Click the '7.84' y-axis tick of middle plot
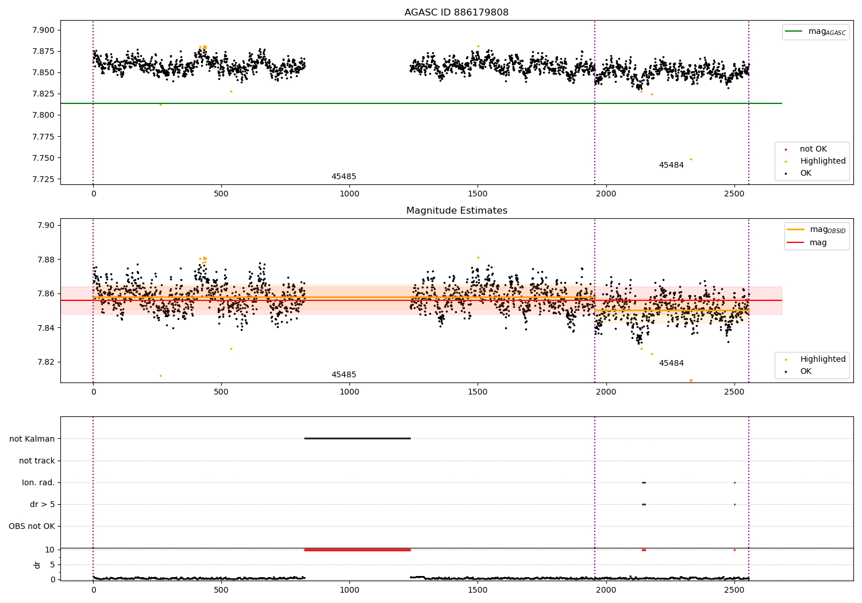 (x=45, y=328)
